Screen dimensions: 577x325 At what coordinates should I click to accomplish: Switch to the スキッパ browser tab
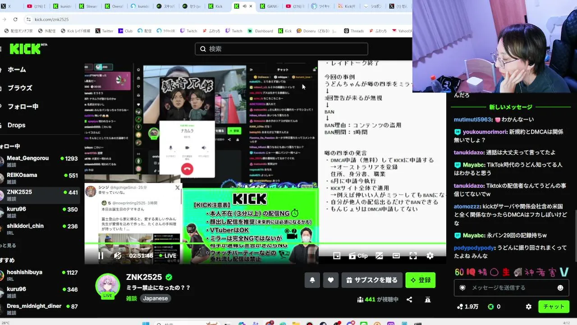pyautogui.click(x=166, y=6)
